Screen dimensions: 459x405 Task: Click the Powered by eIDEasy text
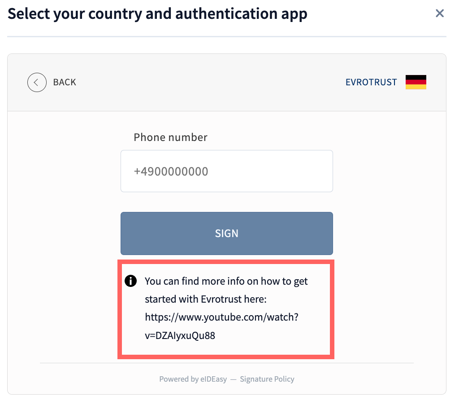click(193, 379)
